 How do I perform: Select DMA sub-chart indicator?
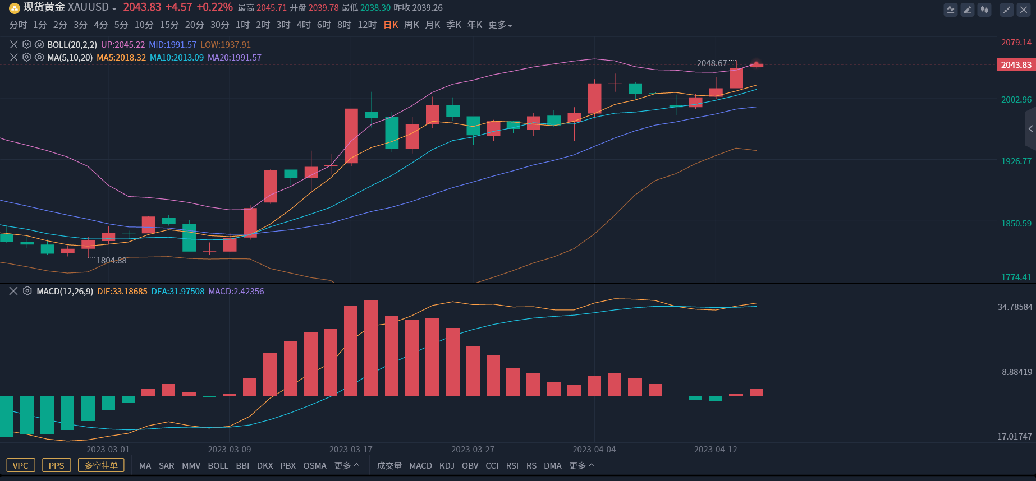coord(553,466)
